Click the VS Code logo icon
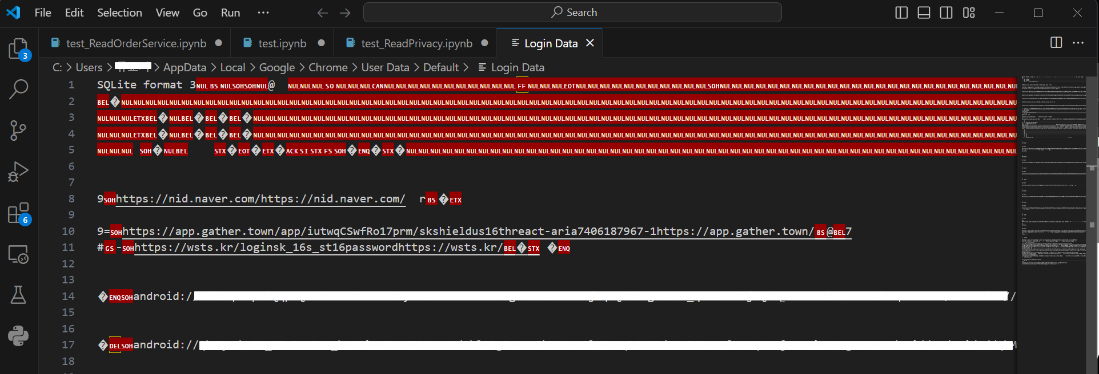 coord(13,12)
